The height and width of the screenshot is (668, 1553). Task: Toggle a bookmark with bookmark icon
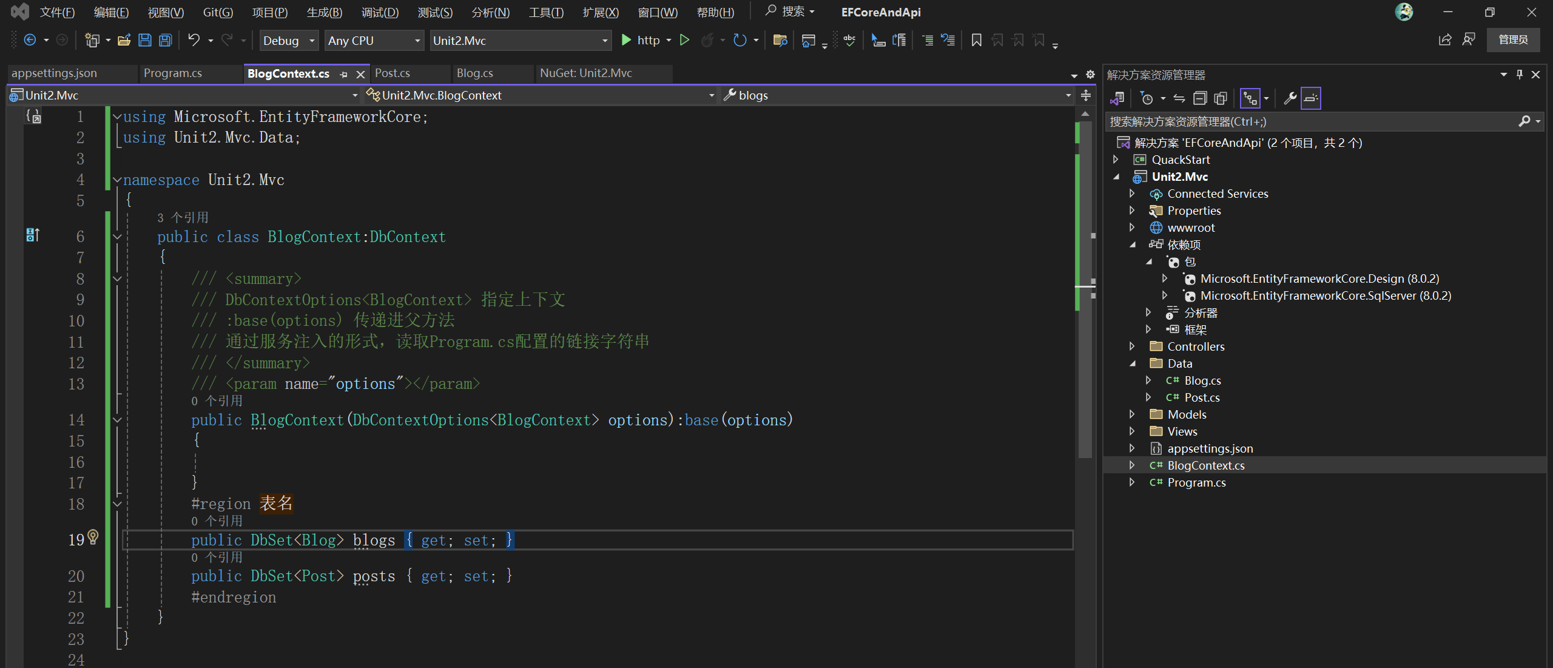tap(976, 41)
